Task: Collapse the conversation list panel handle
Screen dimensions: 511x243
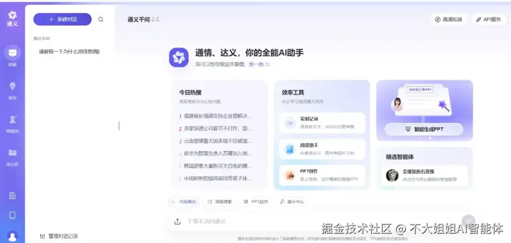Action: [119, 125]
